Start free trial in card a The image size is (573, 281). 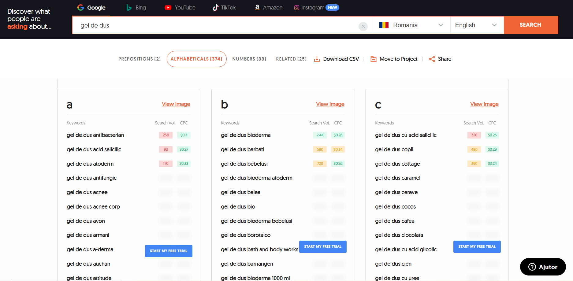pos(169,251)
